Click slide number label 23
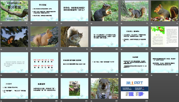This screenshot has width=179, height=102. point(146,101)
